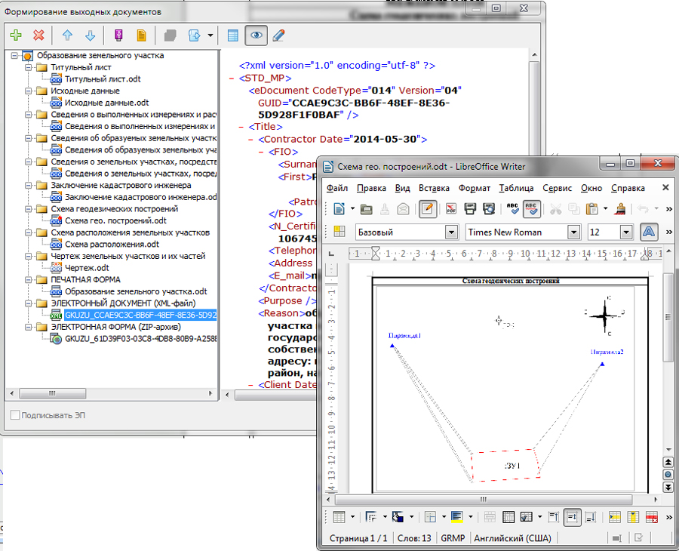679x551 pixels.
Task: Select the highlighted GKUZU_CCAE9C3C XML file
Action: click(140, 315)
